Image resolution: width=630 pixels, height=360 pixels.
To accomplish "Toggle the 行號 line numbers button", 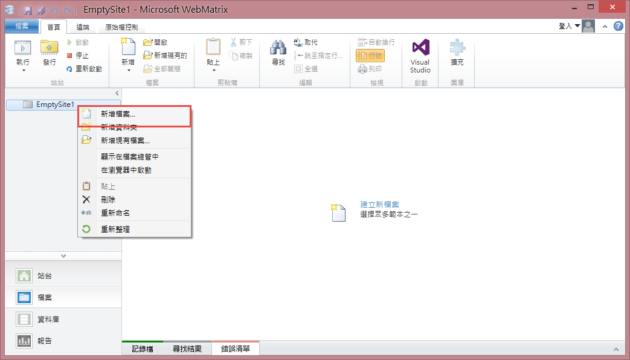I will (370, 56).
